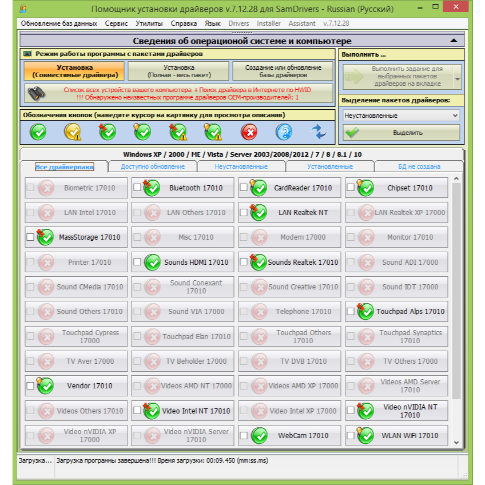Click the Sounds Realtek 17010 checkbox
485x485 pixels.
[244, 262]
